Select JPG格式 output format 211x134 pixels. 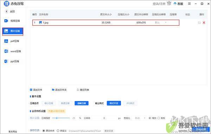[x=130, y=103]
